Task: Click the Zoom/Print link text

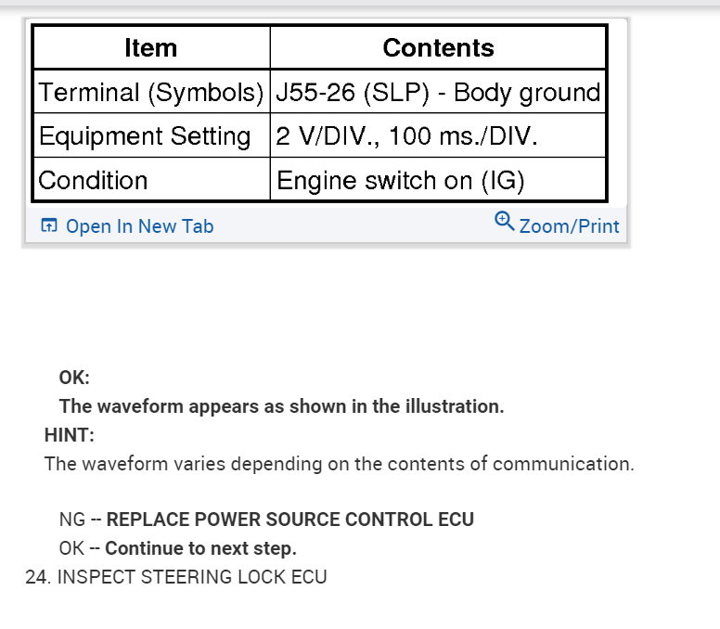Action: click(x=569, y=226)
